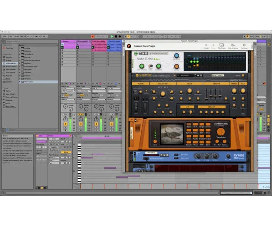Select the Circuit preset button on Audiomatic
272x226 pixels.
(189, 143)
